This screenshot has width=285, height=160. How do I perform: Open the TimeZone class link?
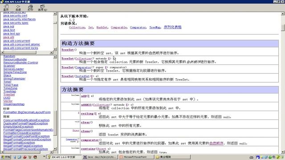[10, 88]
